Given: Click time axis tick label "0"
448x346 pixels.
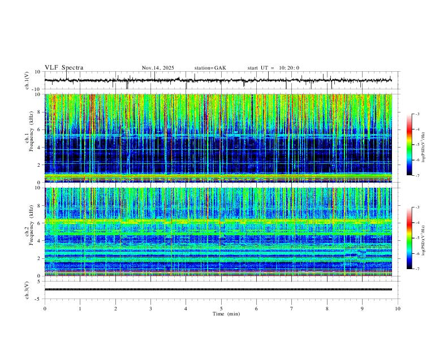Looking at the screenshot, I should (45, 309).
